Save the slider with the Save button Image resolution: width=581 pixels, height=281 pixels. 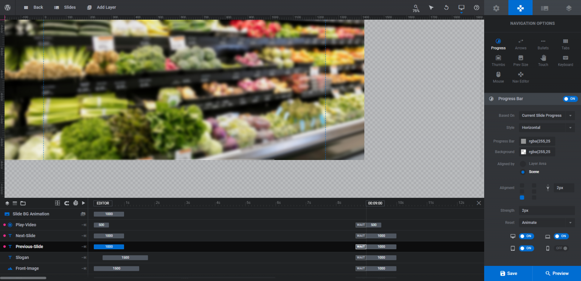508,273
